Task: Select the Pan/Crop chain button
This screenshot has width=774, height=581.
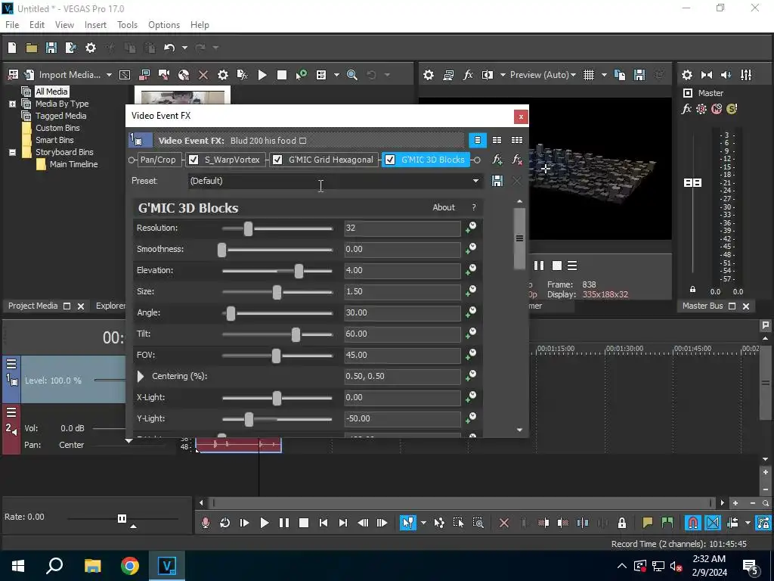Action: tap(157, 160)
